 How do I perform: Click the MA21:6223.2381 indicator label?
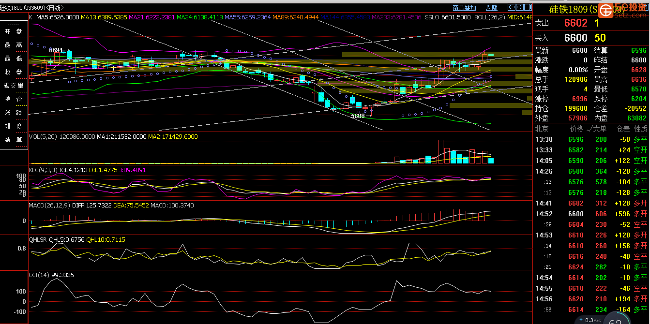[152, 17]
